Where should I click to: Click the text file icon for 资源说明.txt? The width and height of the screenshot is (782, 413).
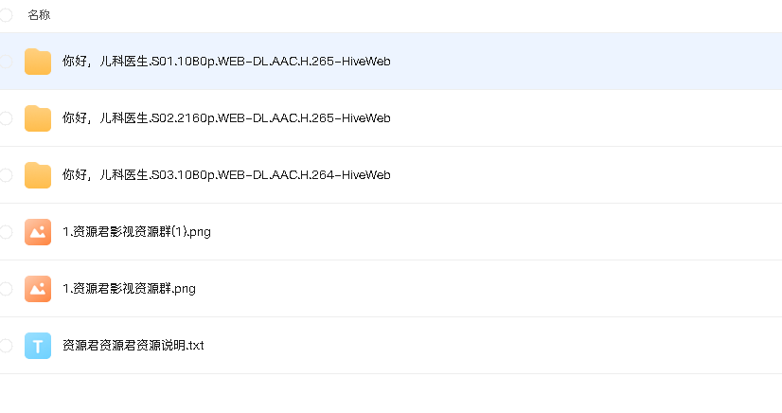(38, 346)
